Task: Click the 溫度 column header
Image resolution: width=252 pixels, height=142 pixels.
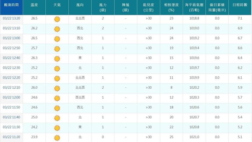Action: tap(34, 7)
